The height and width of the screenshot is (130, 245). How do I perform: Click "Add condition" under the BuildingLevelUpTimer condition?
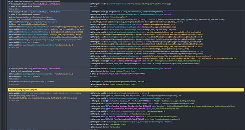pos(14,100)
